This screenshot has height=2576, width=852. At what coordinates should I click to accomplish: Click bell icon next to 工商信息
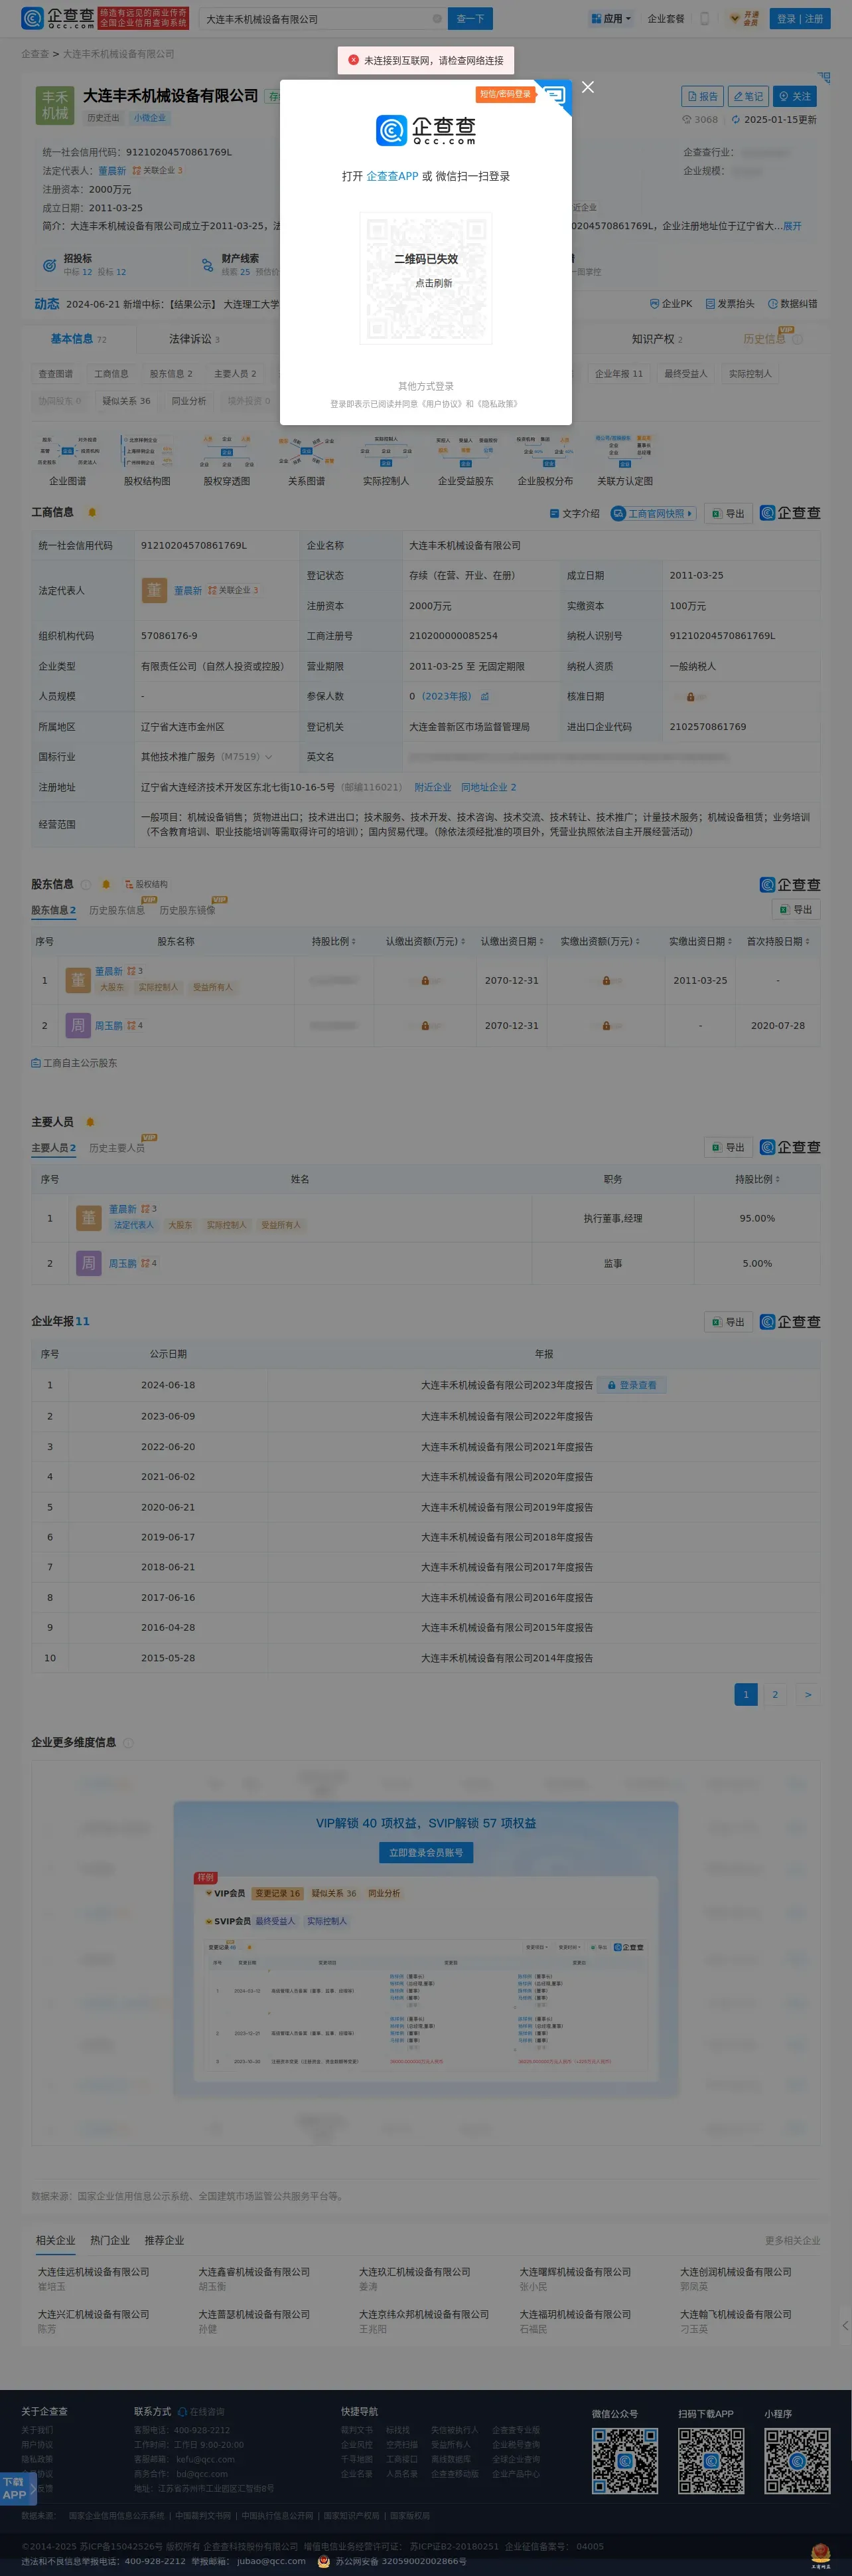[x=92, y=512]
